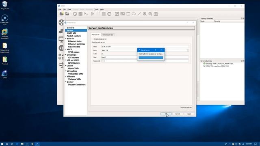Click the Restore defaults button
260x146 pixels.
[x=186, y=108]
